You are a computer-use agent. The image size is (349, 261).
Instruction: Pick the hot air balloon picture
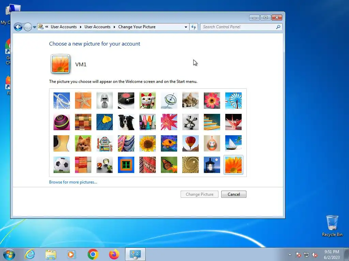coord(191,143)
